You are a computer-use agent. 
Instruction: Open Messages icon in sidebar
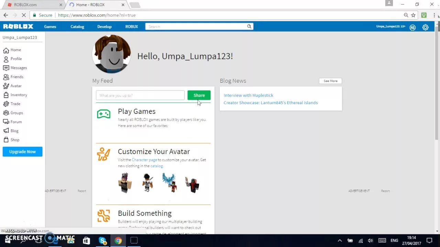click(x=6, y=68)
